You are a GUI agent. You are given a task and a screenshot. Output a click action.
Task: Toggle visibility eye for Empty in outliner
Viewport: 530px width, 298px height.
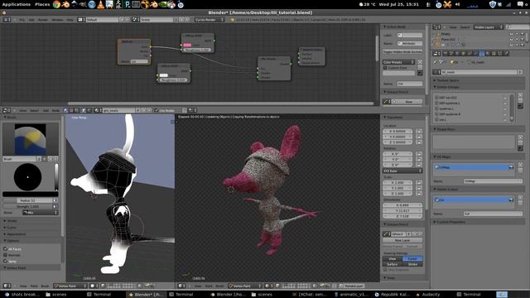pyautogui.click(x=512, y=34)
